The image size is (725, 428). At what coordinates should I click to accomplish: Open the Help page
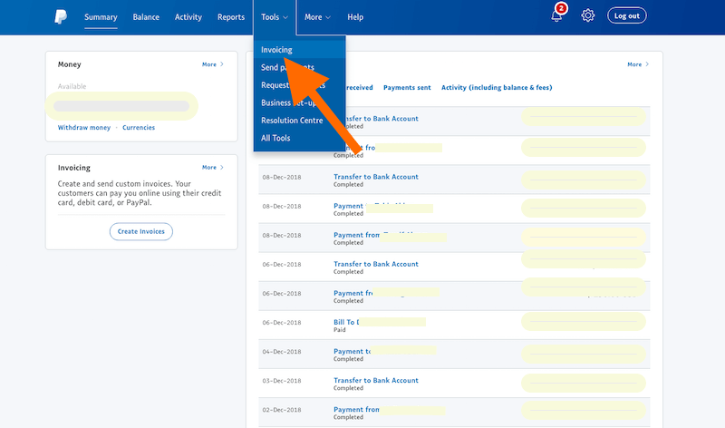(x=355, y=17)
